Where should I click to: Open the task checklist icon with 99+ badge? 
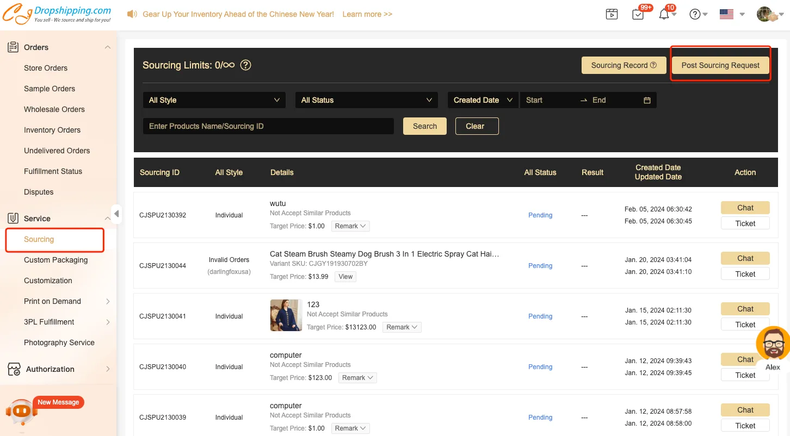tap(638, 15)
